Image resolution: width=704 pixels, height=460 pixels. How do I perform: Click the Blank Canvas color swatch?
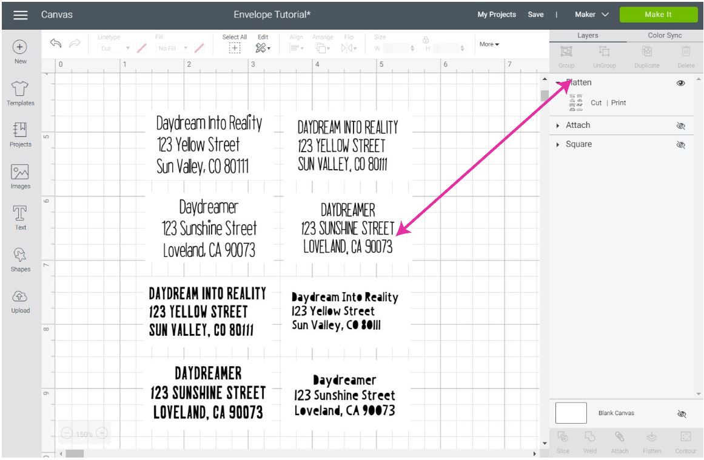tap(571, 413)
